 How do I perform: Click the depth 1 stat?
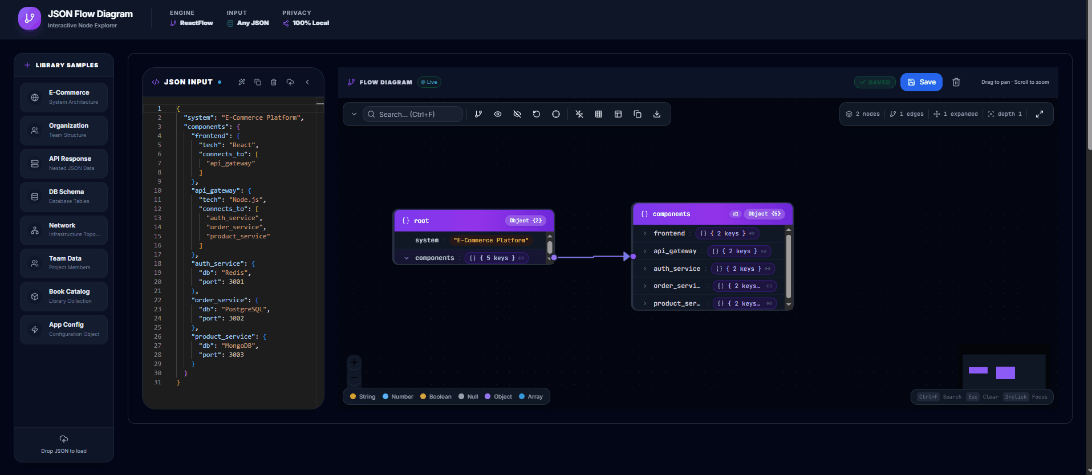pos(1005,114)
